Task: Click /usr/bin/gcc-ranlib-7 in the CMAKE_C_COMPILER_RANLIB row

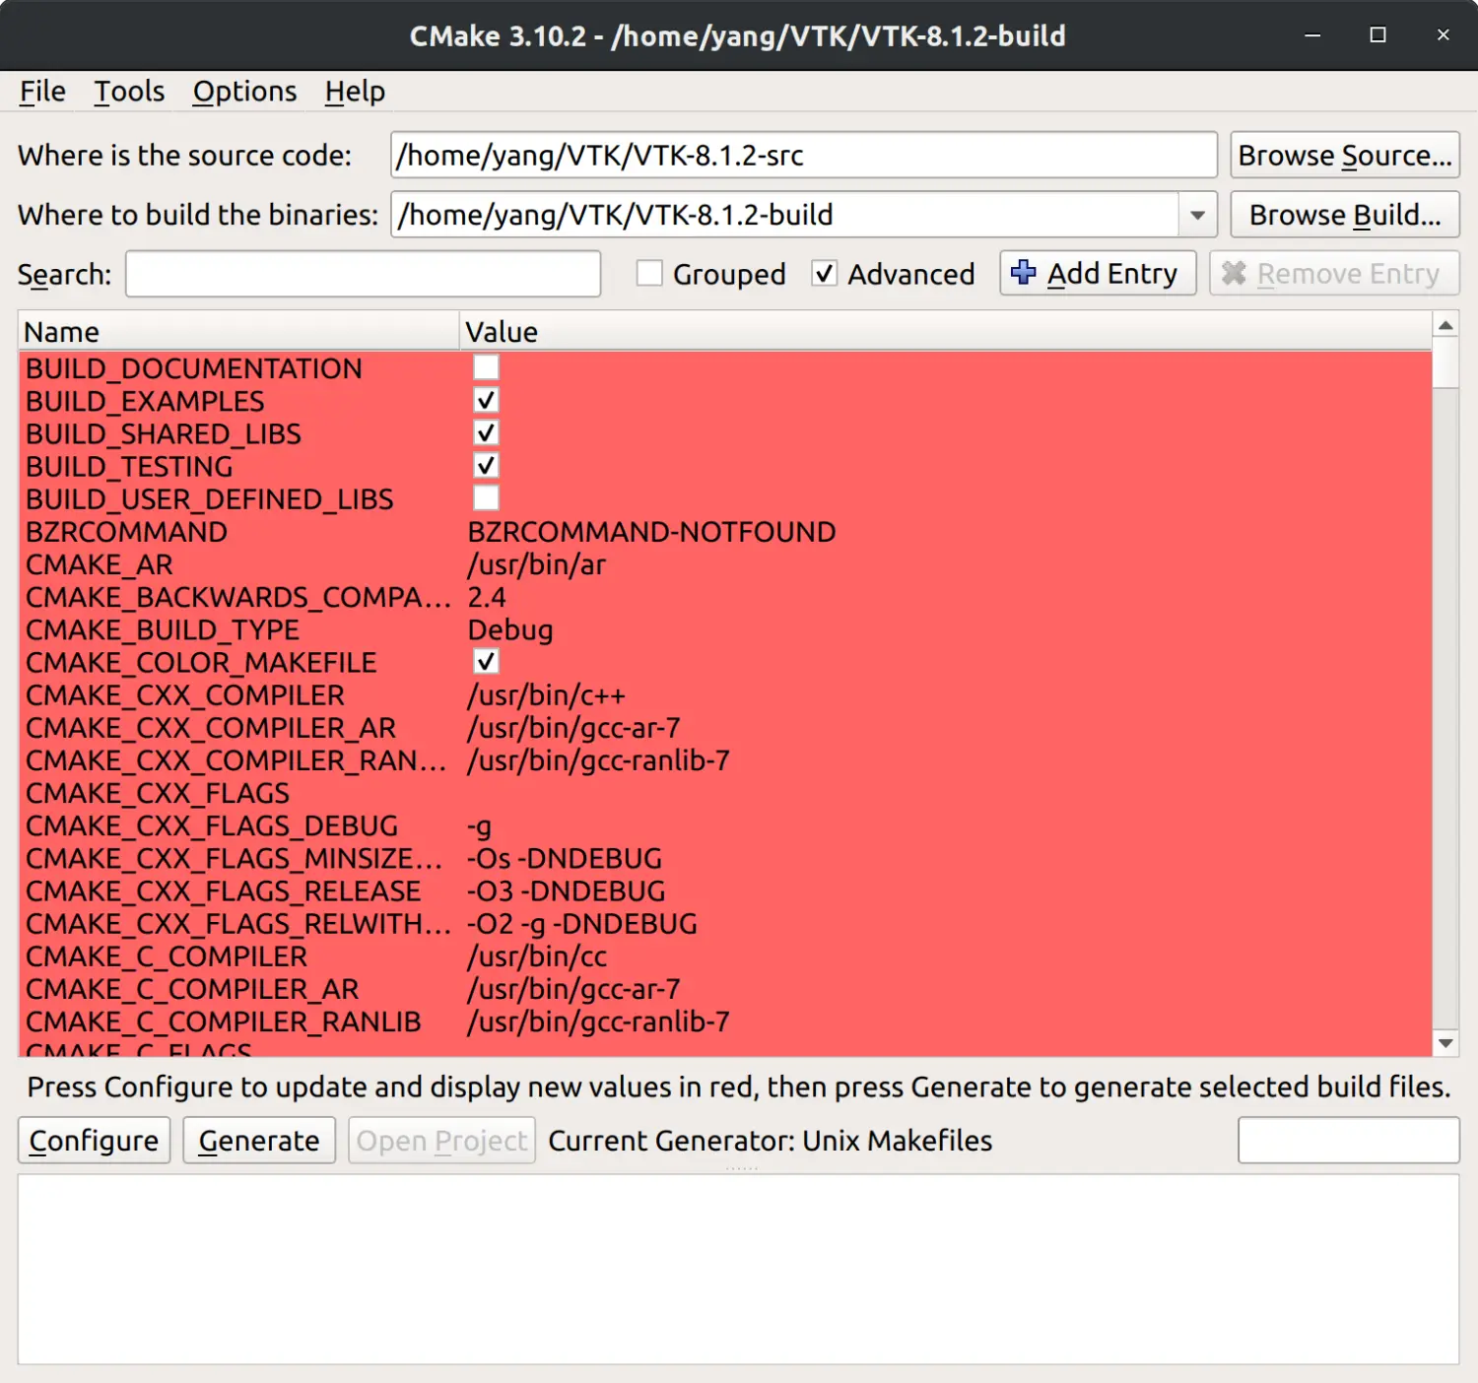Action: pos(598,1021)
